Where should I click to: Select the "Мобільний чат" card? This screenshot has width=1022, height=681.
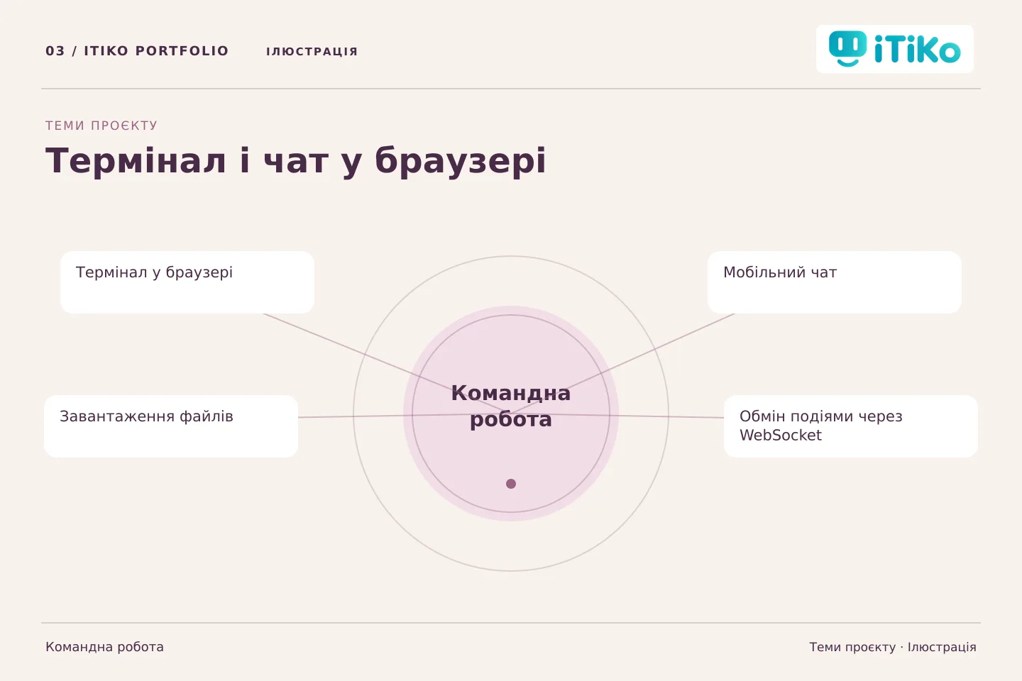835,282
